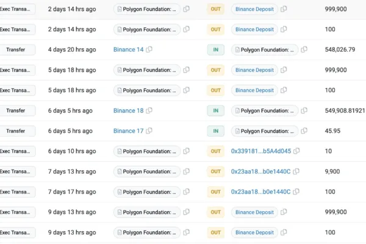366x244 pixels.
Task: Copy Polygon Foundation recipient address in 549,908.81921 row
Action: point(304,110)
